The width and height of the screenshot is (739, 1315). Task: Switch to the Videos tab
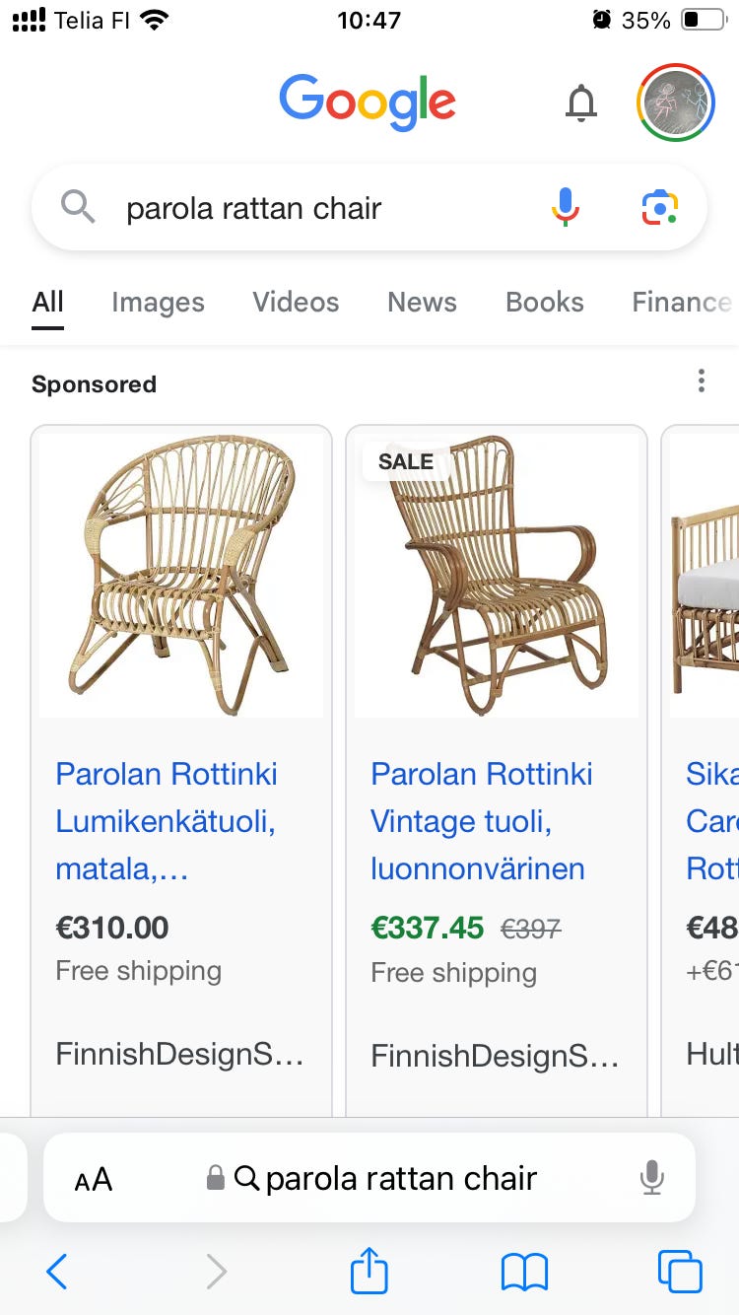[x=296, y=303]
